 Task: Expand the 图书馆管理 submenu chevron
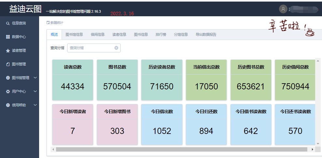click(x=35, y=78)
